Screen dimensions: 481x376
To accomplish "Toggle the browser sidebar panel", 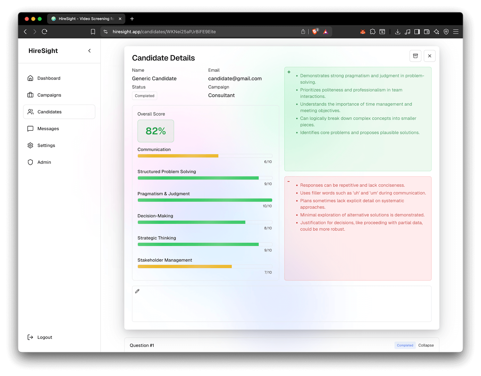I will (417, 32).
